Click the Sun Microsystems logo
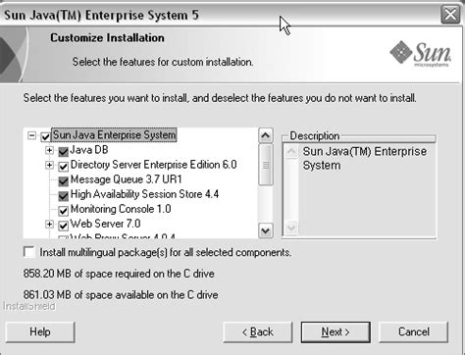This screenshot has width=465, height=355. tap(421, 54)
